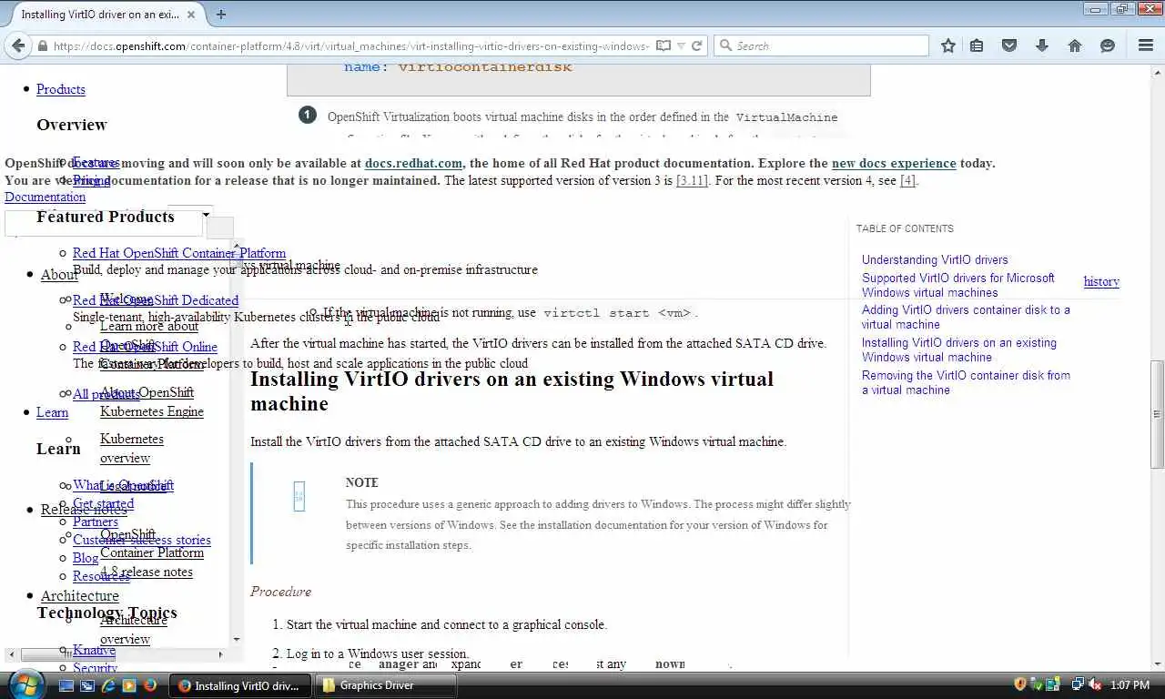This screenshot has width=1165, height=699.
Task: Open downloads arrow icon
Action: [x=1042, y=46]
